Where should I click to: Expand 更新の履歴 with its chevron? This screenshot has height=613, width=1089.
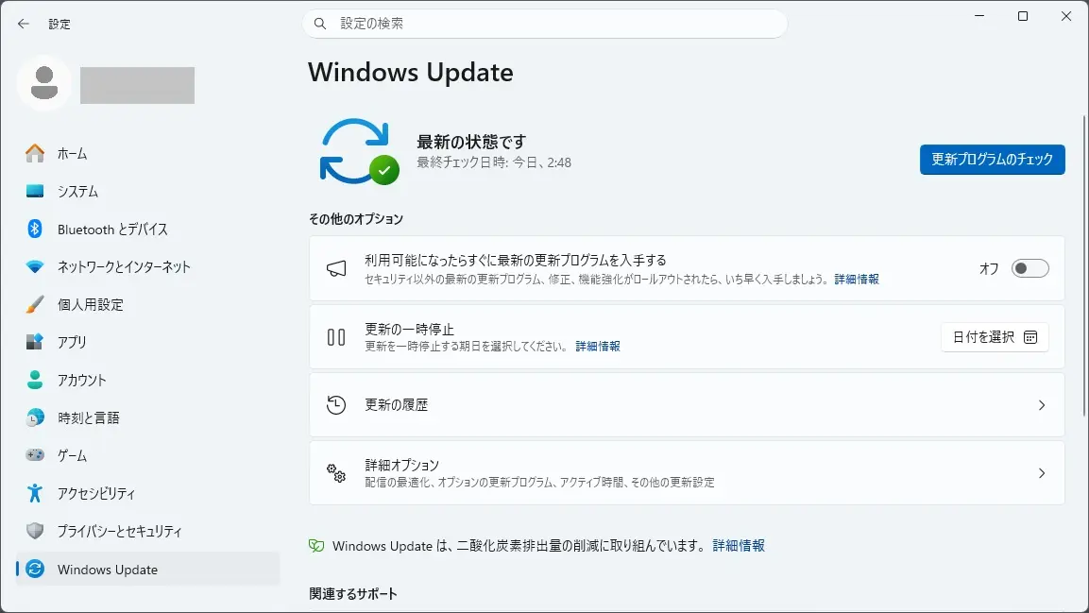(1041, 405)
